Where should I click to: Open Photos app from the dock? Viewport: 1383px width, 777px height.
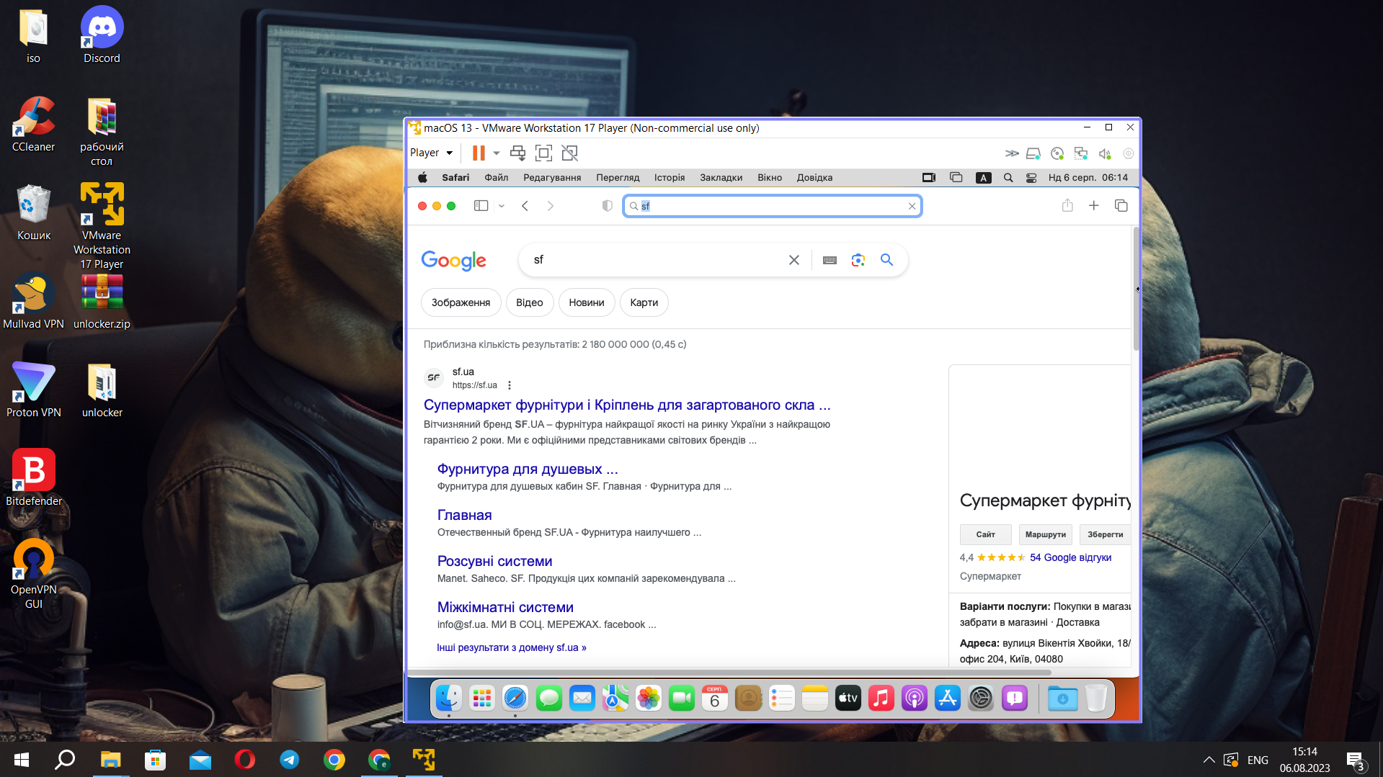(x=649, y=698)
